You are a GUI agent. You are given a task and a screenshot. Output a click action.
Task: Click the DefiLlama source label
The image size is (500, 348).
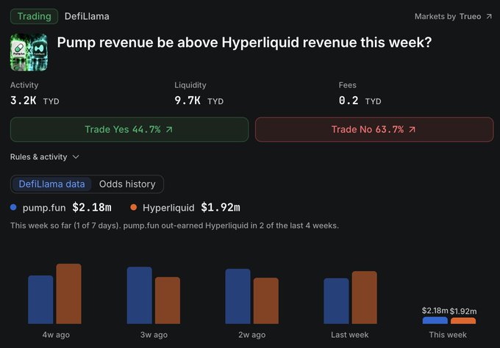(x=87, y=17)
